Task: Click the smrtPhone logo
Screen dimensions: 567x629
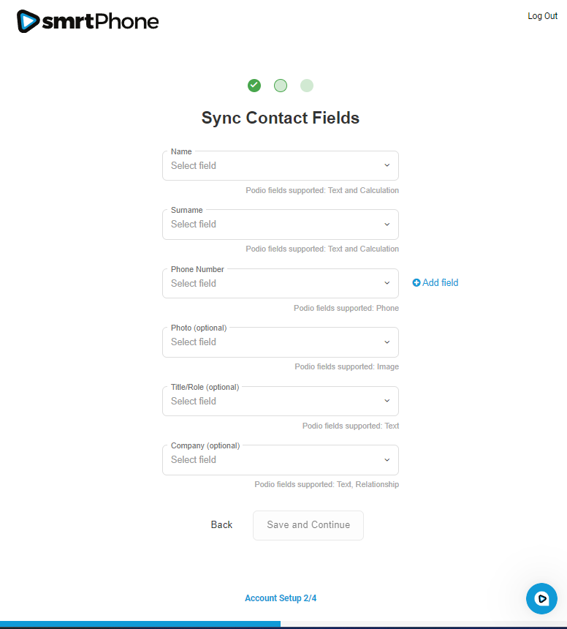Action: [x=88, y=21]
